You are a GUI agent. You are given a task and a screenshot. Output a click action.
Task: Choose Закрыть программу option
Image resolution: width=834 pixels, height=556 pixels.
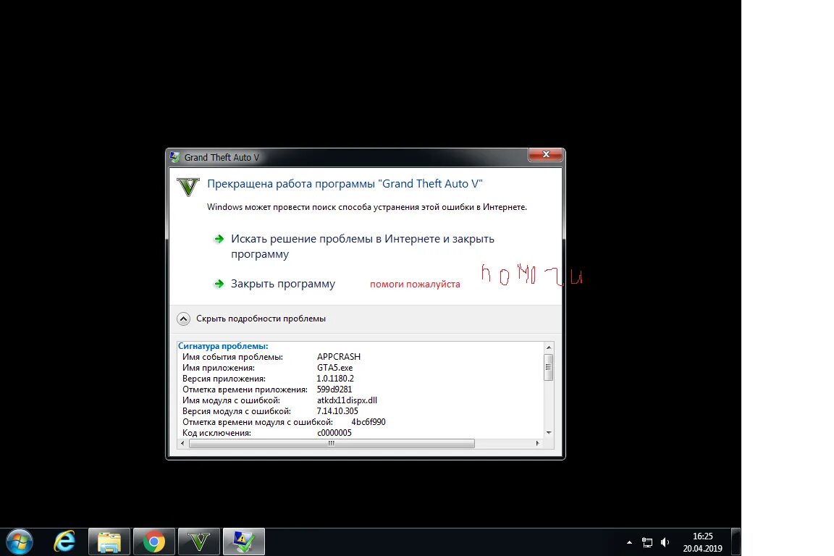click(282, 284)
